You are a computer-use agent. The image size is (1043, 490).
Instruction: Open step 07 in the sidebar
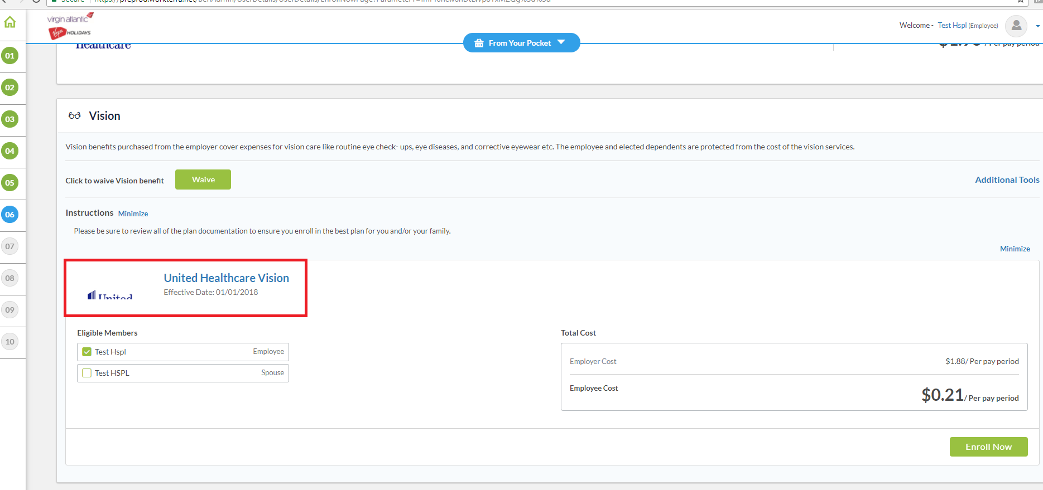click(x=10, y=246)
